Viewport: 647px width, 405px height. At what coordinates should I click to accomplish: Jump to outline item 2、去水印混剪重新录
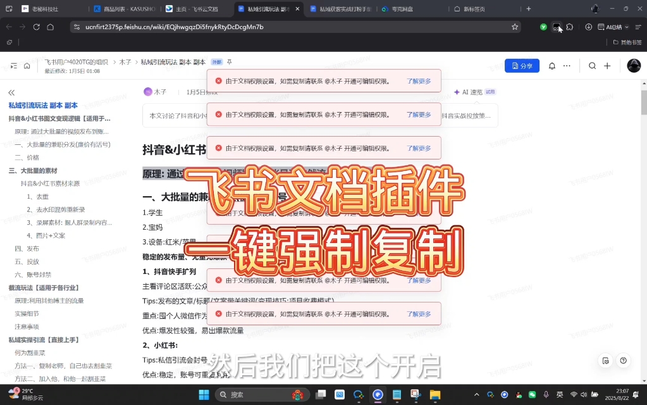(x=56, y=209)
